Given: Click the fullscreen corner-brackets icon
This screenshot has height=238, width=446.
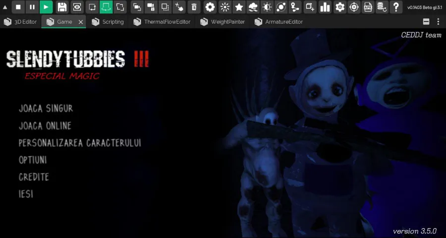Looking at the screenshot, I should (x=120, y=7).
